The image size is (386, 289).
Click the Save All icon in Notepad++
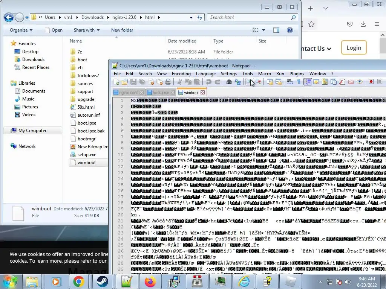point(142,82)
